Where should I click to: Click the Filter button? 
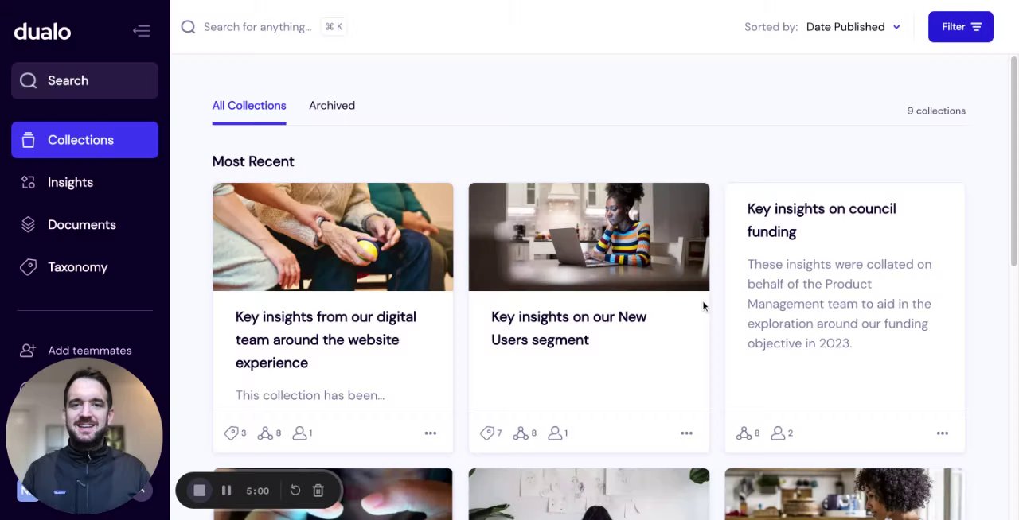click(960, 27)
